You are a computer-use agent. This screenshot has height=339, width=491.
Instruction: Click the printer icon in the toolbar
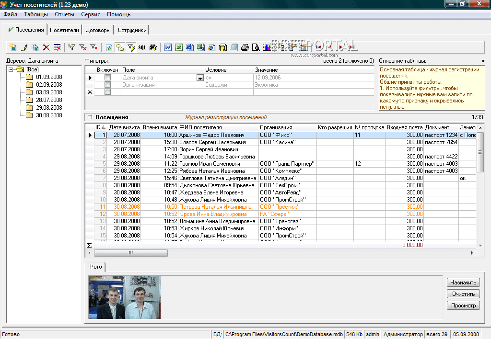245,47
